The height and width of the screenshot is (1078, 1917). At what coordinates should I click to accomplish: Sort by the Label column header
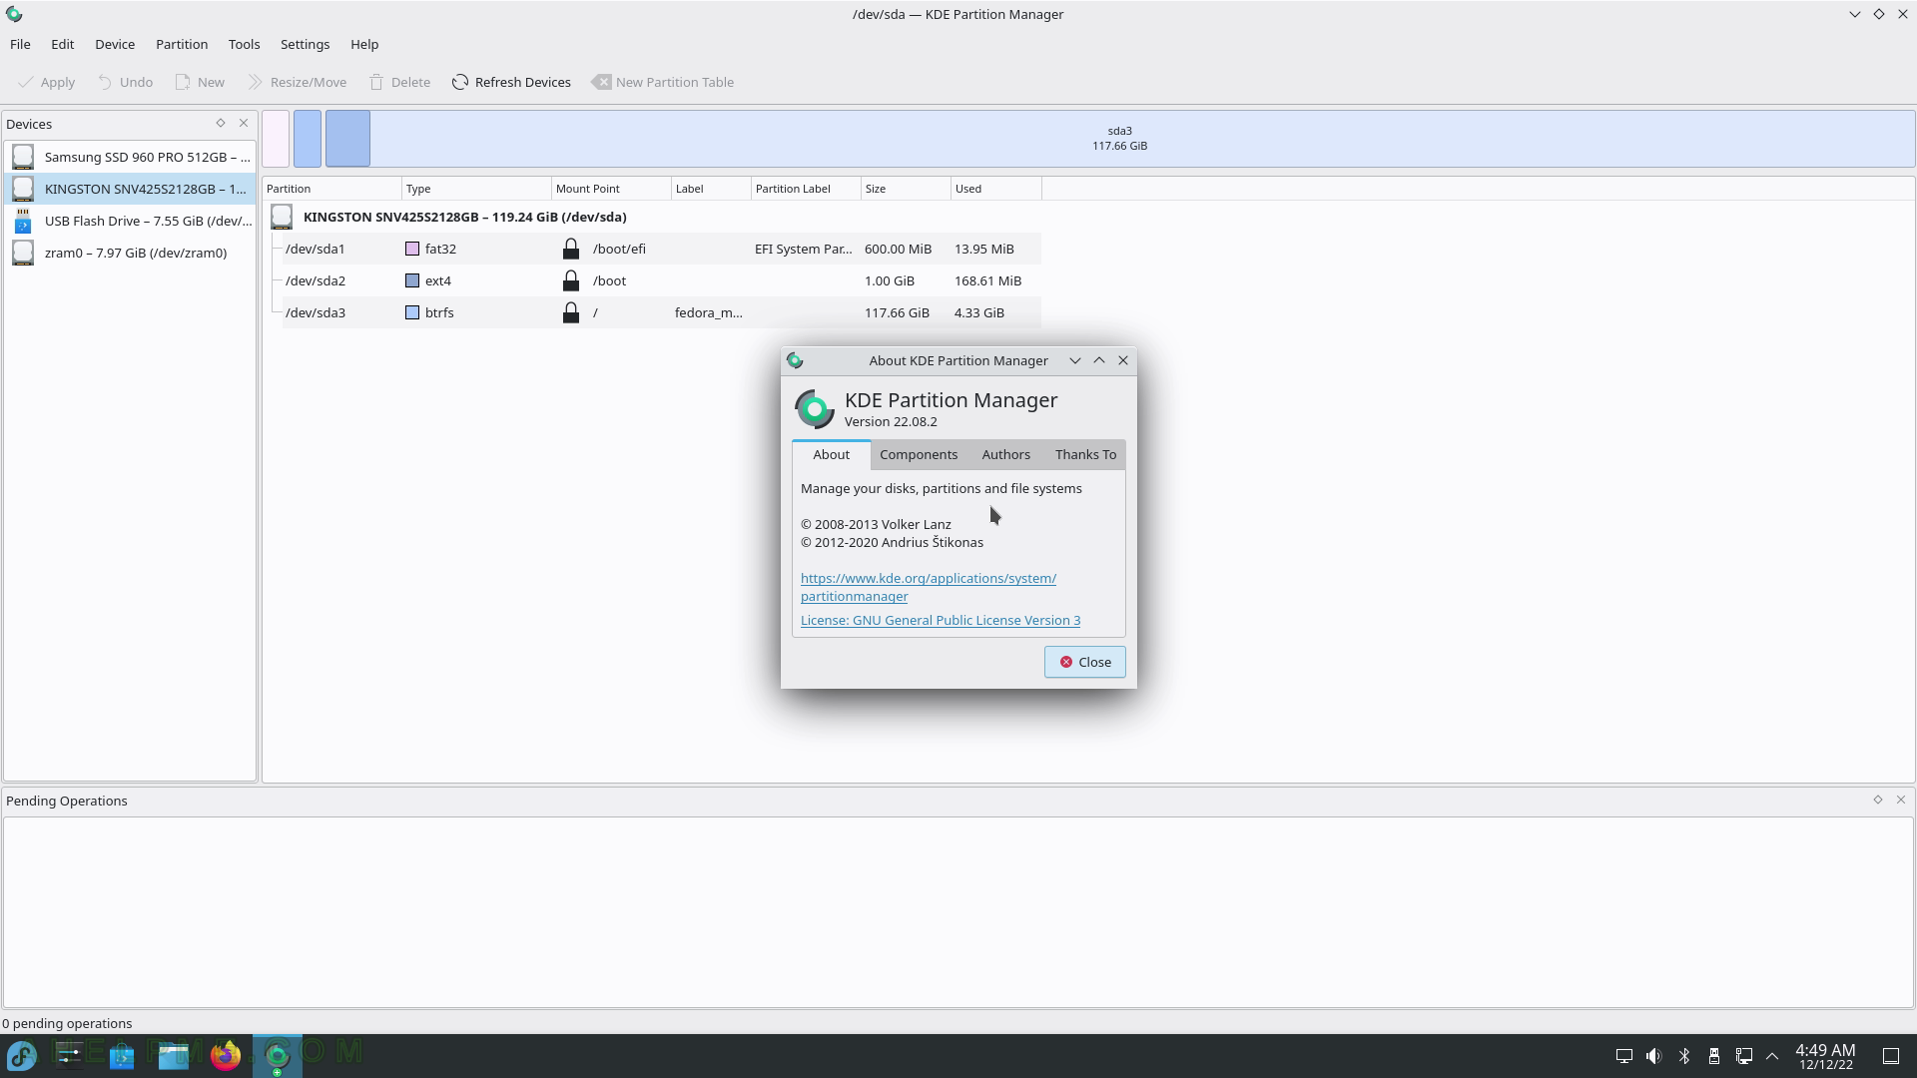pos(711,189)
